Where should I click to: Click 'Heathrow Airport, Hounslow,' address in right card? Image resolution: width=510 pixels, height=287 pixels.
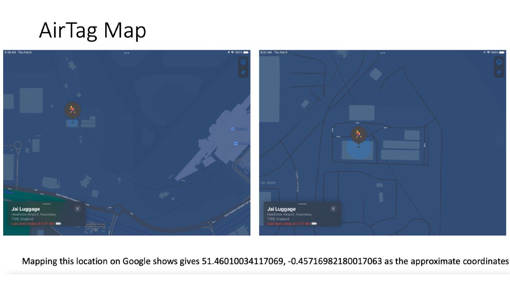pyautogui.click(x=290, y=214)
